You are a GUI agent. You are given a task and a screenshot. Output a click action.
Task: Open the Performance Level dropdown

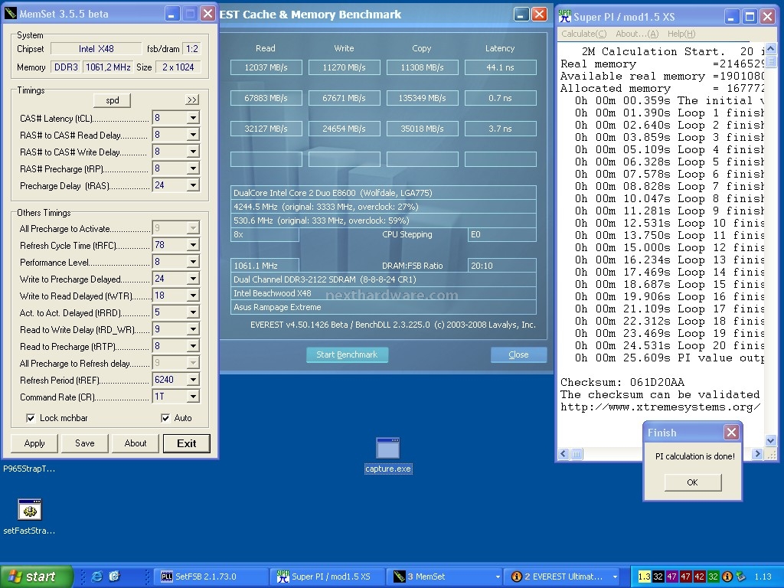tap(193, 262)
